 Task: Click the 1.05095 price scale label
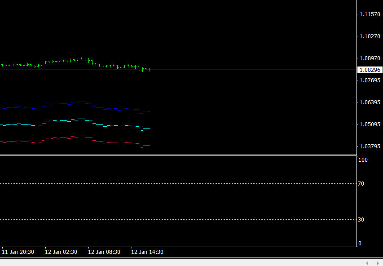point(370,124)
